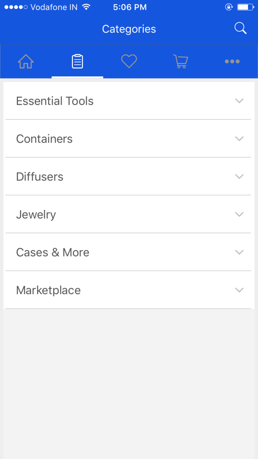
Task: Go to the Home tab icon
Action: click(x=26, y=61)
